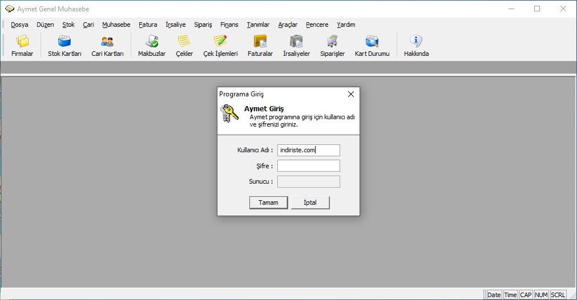
Task: Click the Time status bar panel
Action: pyautogui.click(x=510, y=295)
